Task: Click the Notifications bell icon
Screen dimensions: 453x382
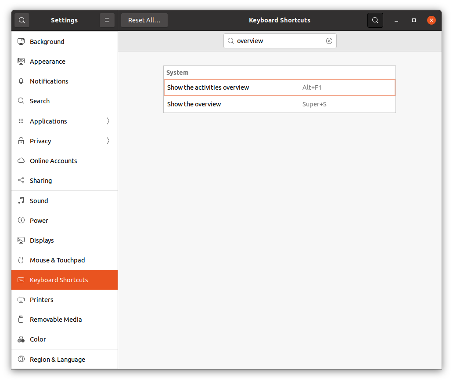Action: pos(21,81)
